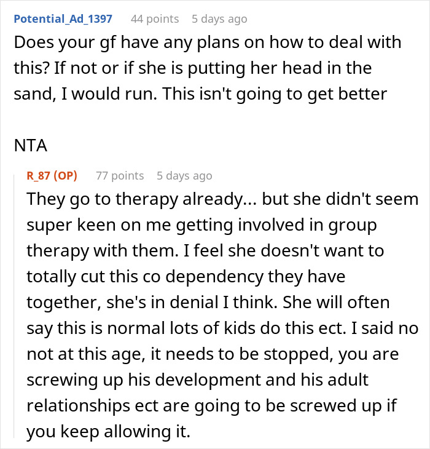Open Potential_Ad_1397 comment's '5 days ago' timestamp
The width and height of the screenshot is (430, 449).
[221, 18]
